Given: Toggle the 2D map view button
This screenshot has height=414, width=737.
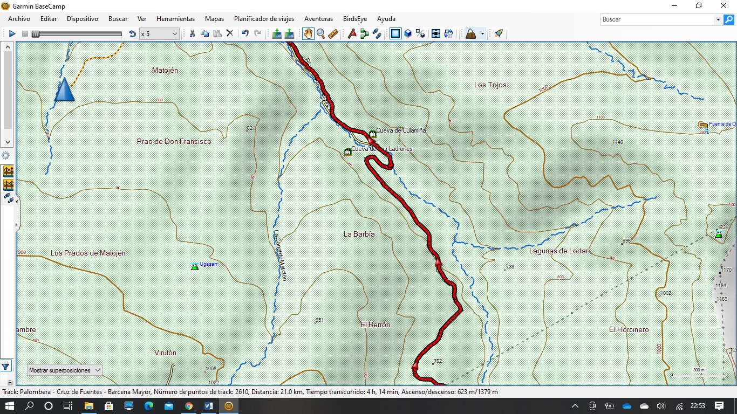Looking at the screenshot, I should [395, 34].
